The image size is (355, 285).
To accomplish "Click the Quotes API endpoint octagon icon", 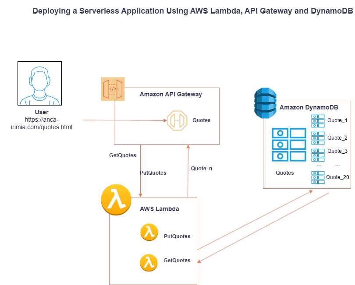I will pos(177,120).
